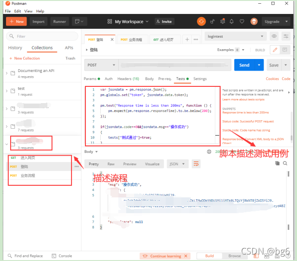Expand the 登陆 request title arrow
This screenshot has width=297, height=261.
tap(87, 50)
